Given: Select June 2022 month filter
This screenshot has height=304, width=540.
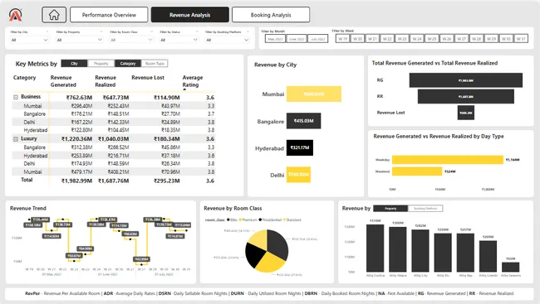Looking at the screenshot, I should coord(297,39).
